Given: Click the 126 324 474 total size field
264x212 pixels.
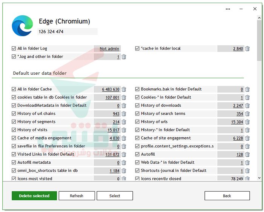Looking at the screenshot, I should pos(68,31).
